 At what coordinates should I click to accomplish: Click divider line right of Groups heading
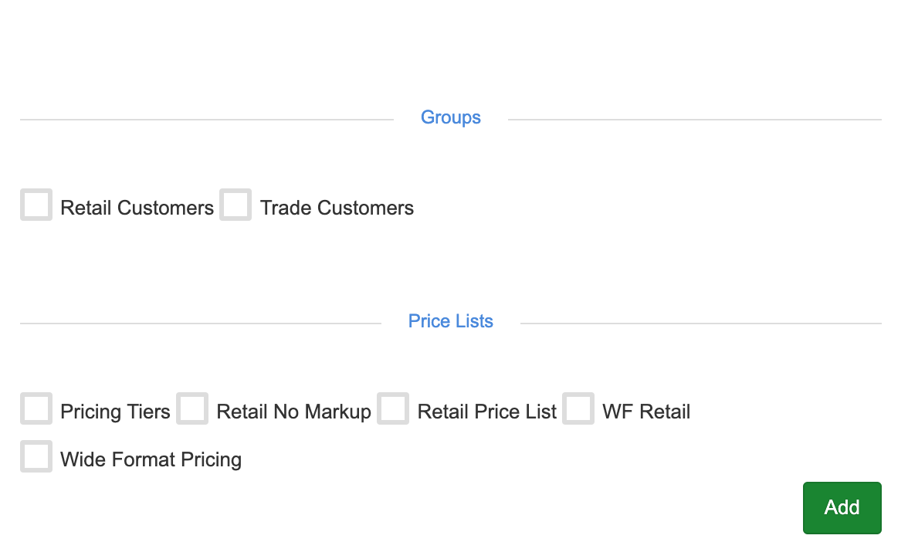point(694,120)
